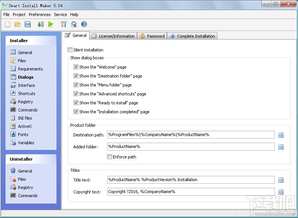Click the Added folder input field
Viewport: 298px width, 218px height.
tap(191, 147)
